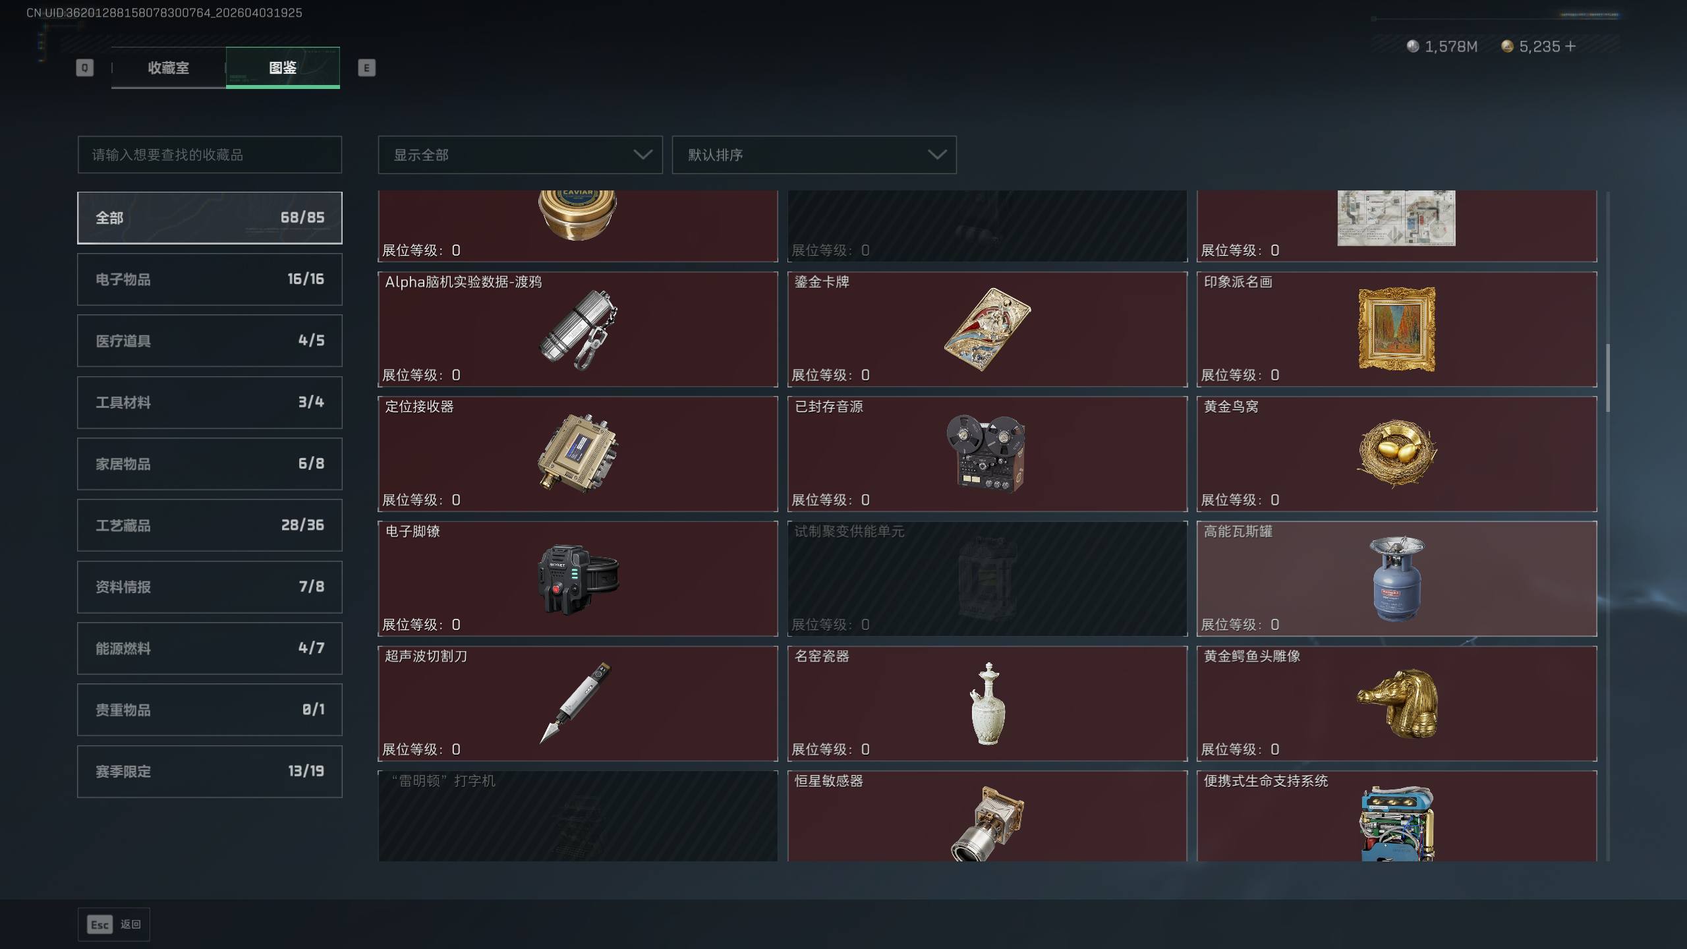Switch to the 收藏室 tab

click(x=168, y=67)
